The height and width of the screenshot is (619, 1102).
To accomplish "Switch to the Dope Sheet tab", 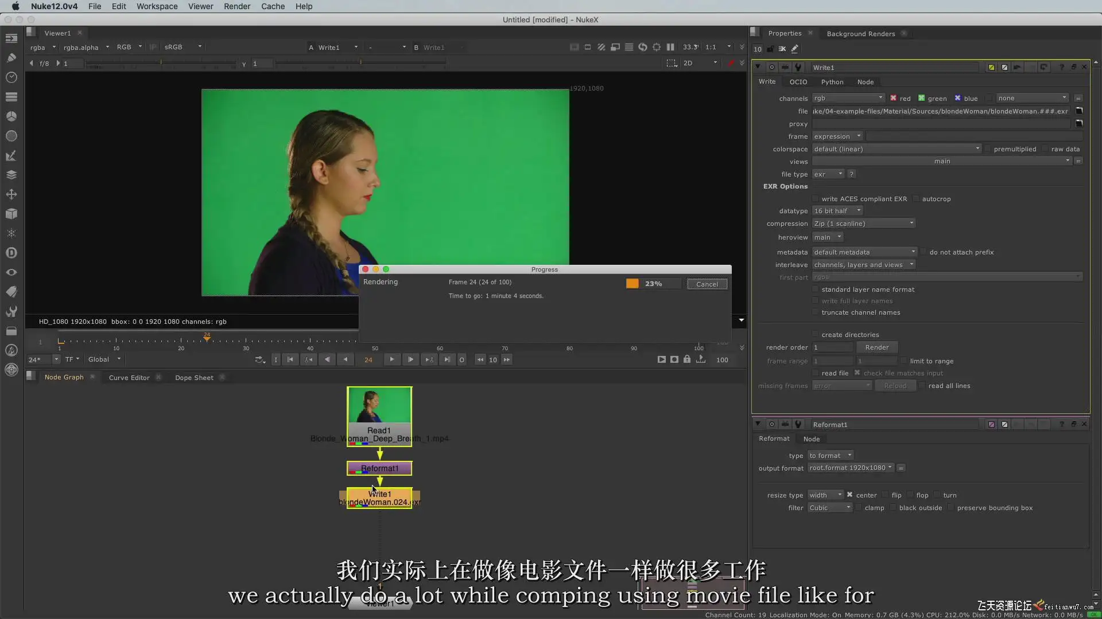I will 194,378.
